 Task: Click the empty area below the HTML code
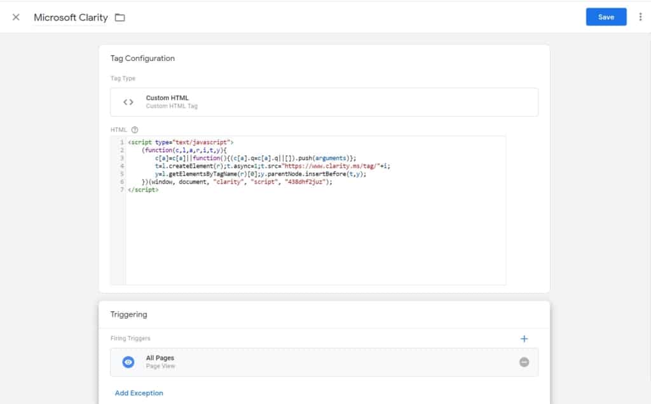tap(315, 241)
